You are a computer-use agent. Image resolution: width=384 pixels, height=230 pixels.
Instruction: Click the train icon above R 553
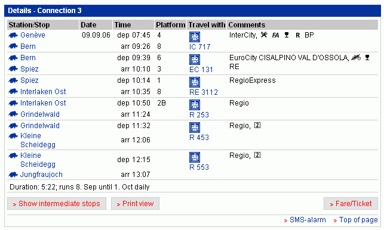click(195, 157)
